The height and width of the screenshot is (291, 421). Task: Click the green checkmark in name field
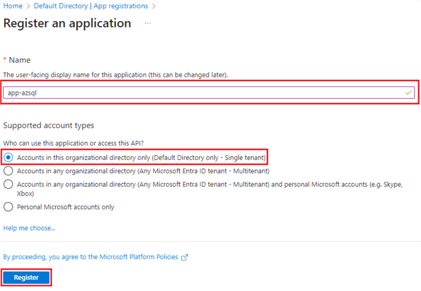[408, 93]
